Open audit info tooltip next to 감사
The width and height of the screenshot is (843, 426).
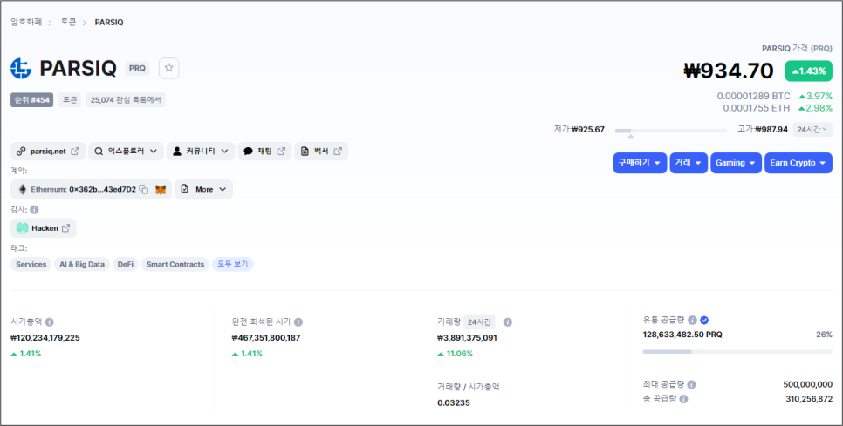pos(34,210)
